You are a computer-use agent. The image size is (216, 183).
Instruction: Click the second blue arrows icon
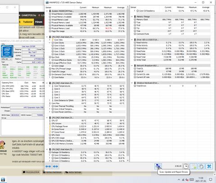coord(55,166)
